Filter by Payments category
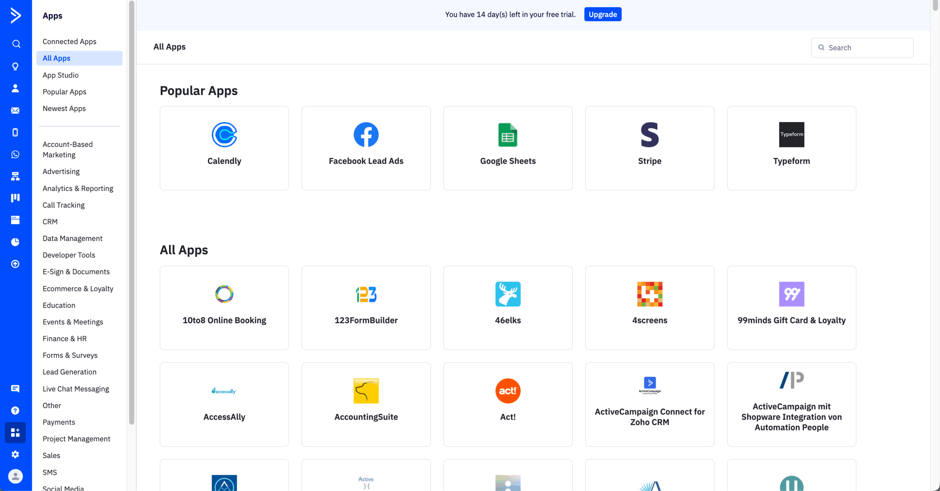Viewport: 940px width, 491px height. 59,422
